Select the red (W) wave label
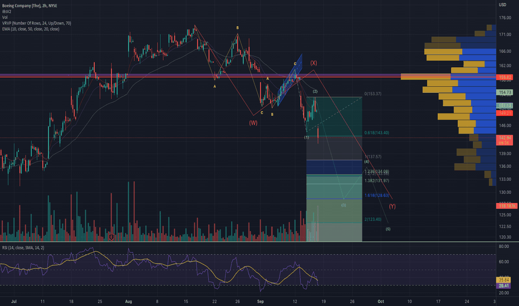 253,123
